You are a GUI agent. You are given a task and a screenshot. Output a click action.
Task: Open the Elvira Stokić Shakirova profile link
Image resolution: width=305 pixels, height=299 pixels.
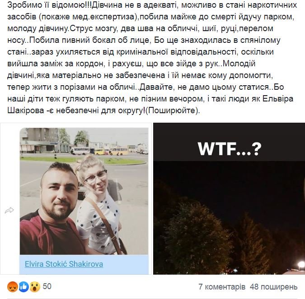[x=64, y=264]
